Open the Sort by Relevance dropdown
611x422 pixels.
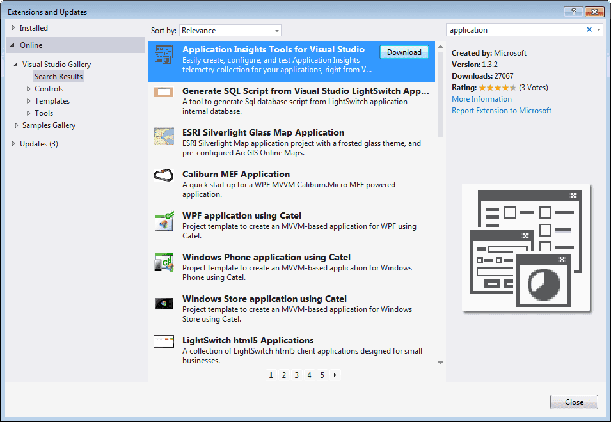point(230,31)
